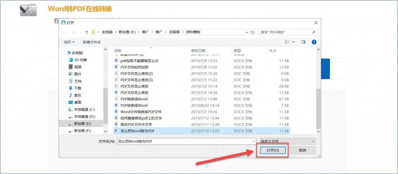Expand address bar history dropdown

coord(247,33)
